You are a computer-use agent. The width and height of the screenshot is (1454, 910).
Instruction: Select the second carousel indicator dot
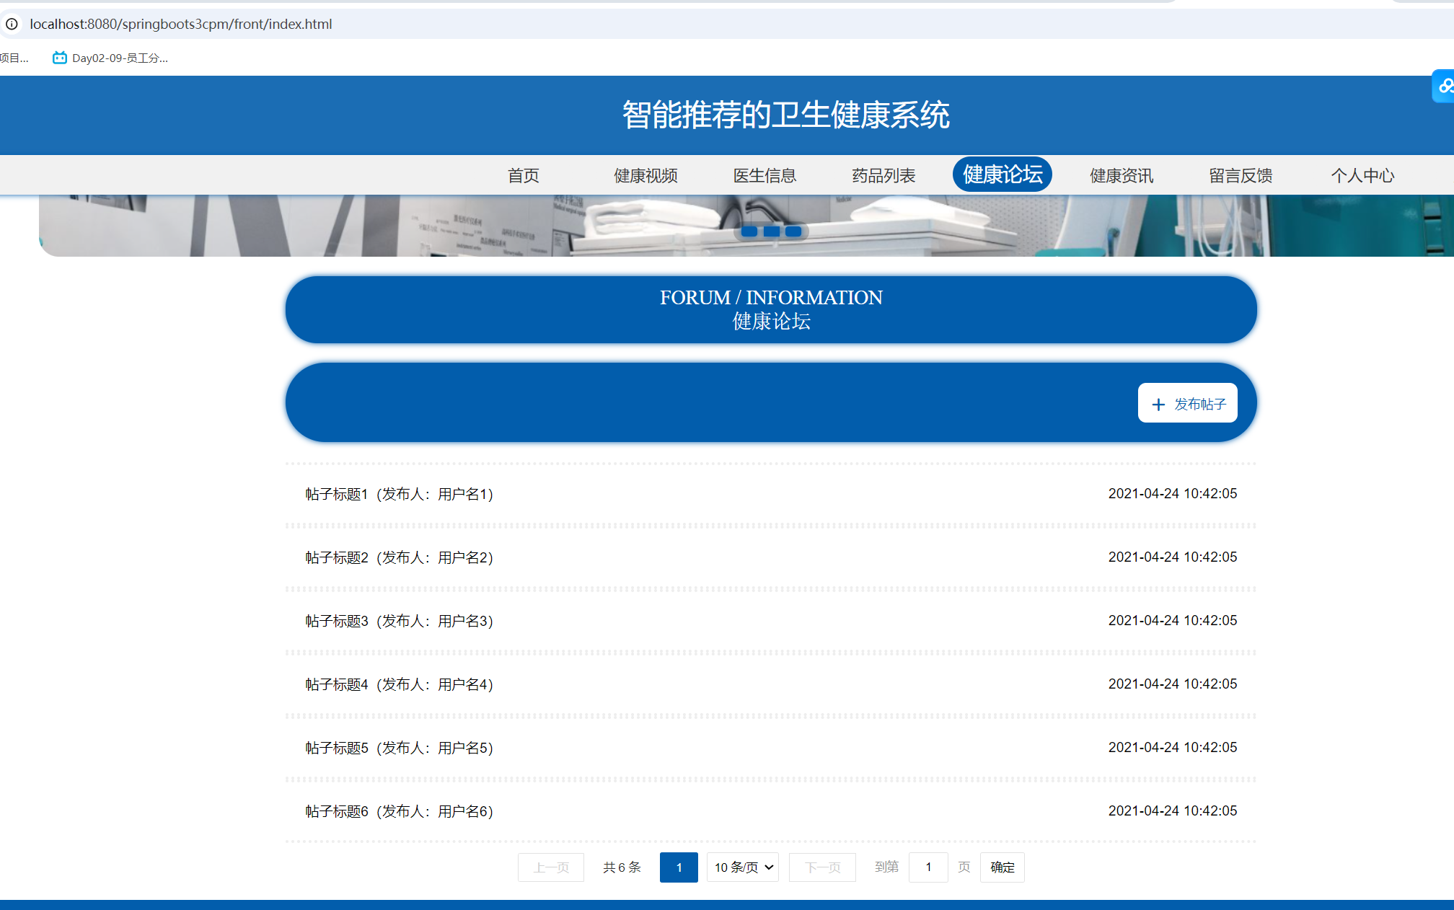771,231
